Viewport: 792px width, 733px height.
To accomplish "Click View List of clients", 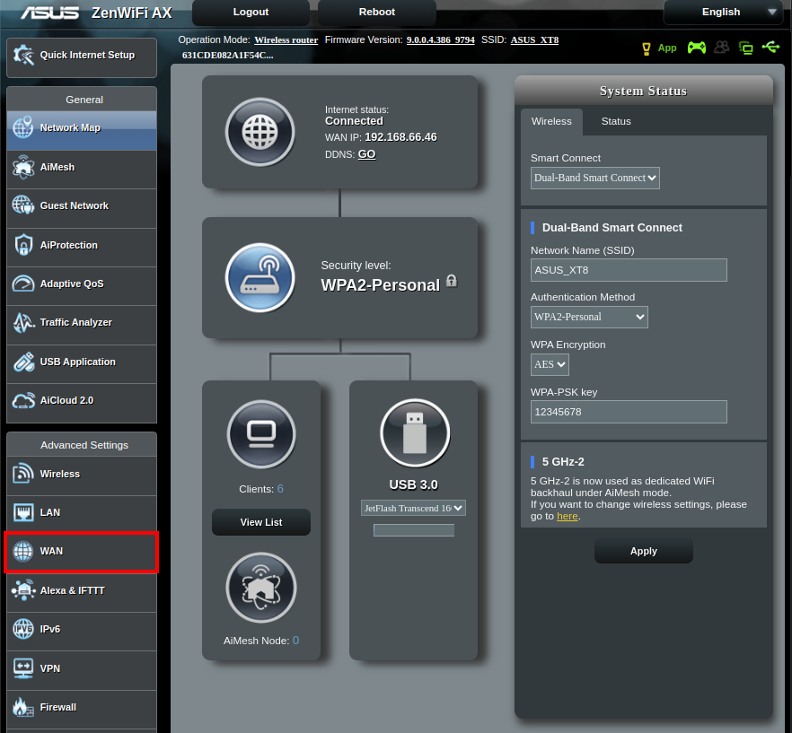I will [x=261, y=522].
